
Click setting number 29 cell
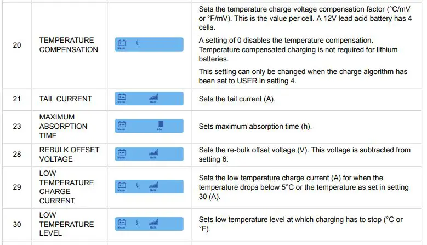[x=17, y=187]
